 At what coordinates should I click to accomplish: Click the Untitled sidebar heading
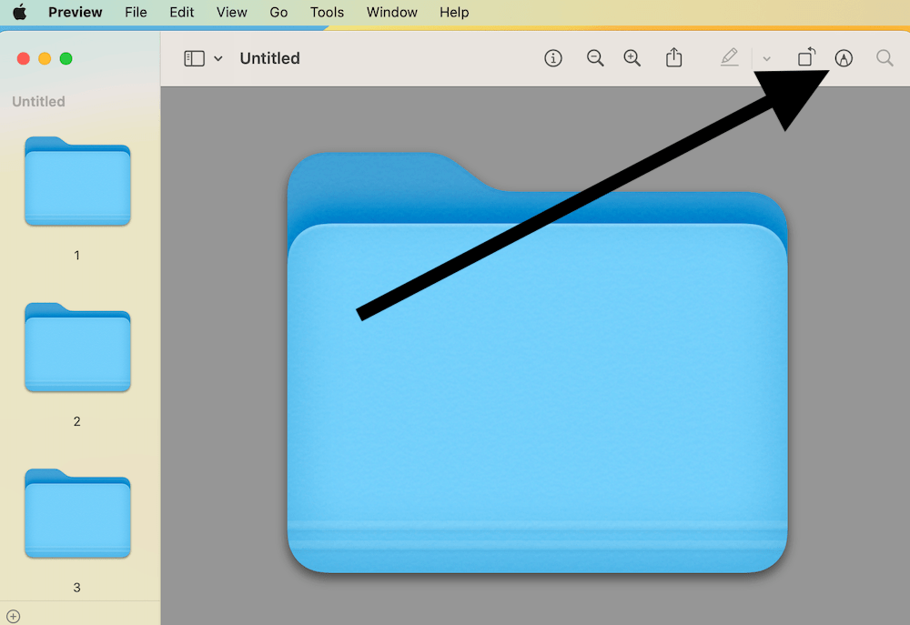pos(39,102)
